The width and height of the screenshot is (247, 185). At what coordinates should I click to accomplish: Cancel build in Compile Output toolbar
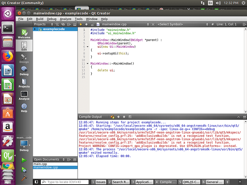coord(130,117)
